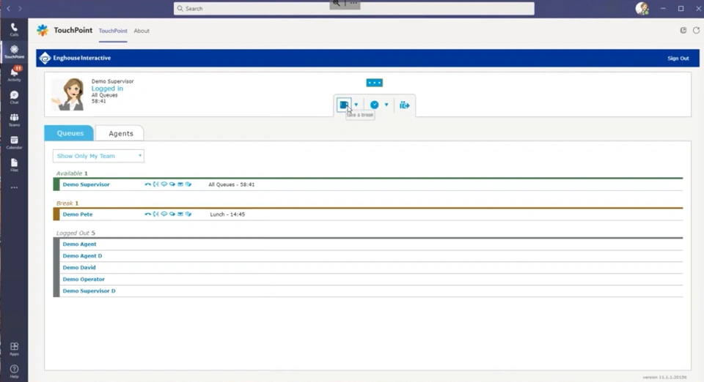The width and height of the screenshot is (704, 382).
Task: Click in the Teams Search field
Action: click(x=353, y=9)
